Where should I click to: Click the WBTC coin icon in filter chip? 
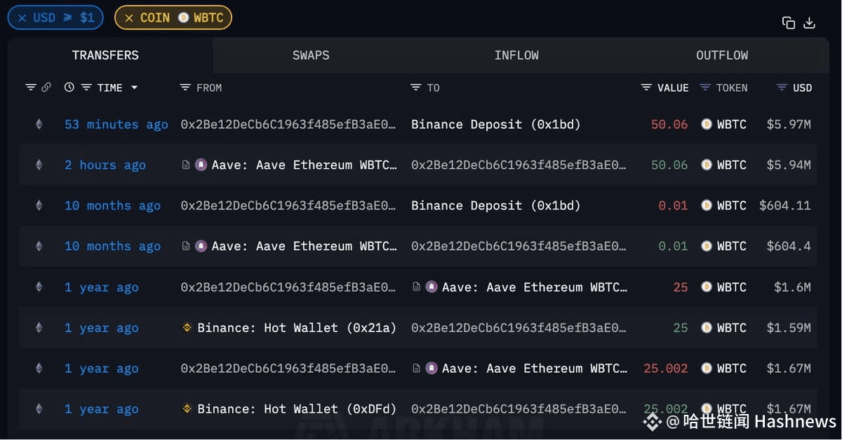click(x=183, y=18)
